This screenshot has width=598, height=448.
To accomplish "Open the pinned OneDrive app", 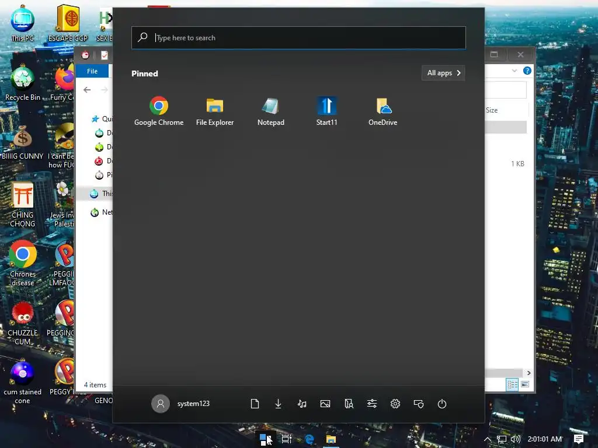I will (383, 111).
